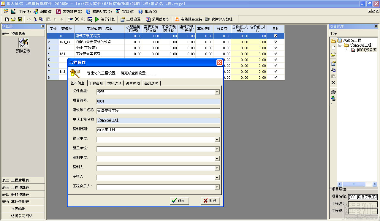Switch to the 材料选项 tab
The width and height of the screenshot is (380, 221).
tap(115, 83)
